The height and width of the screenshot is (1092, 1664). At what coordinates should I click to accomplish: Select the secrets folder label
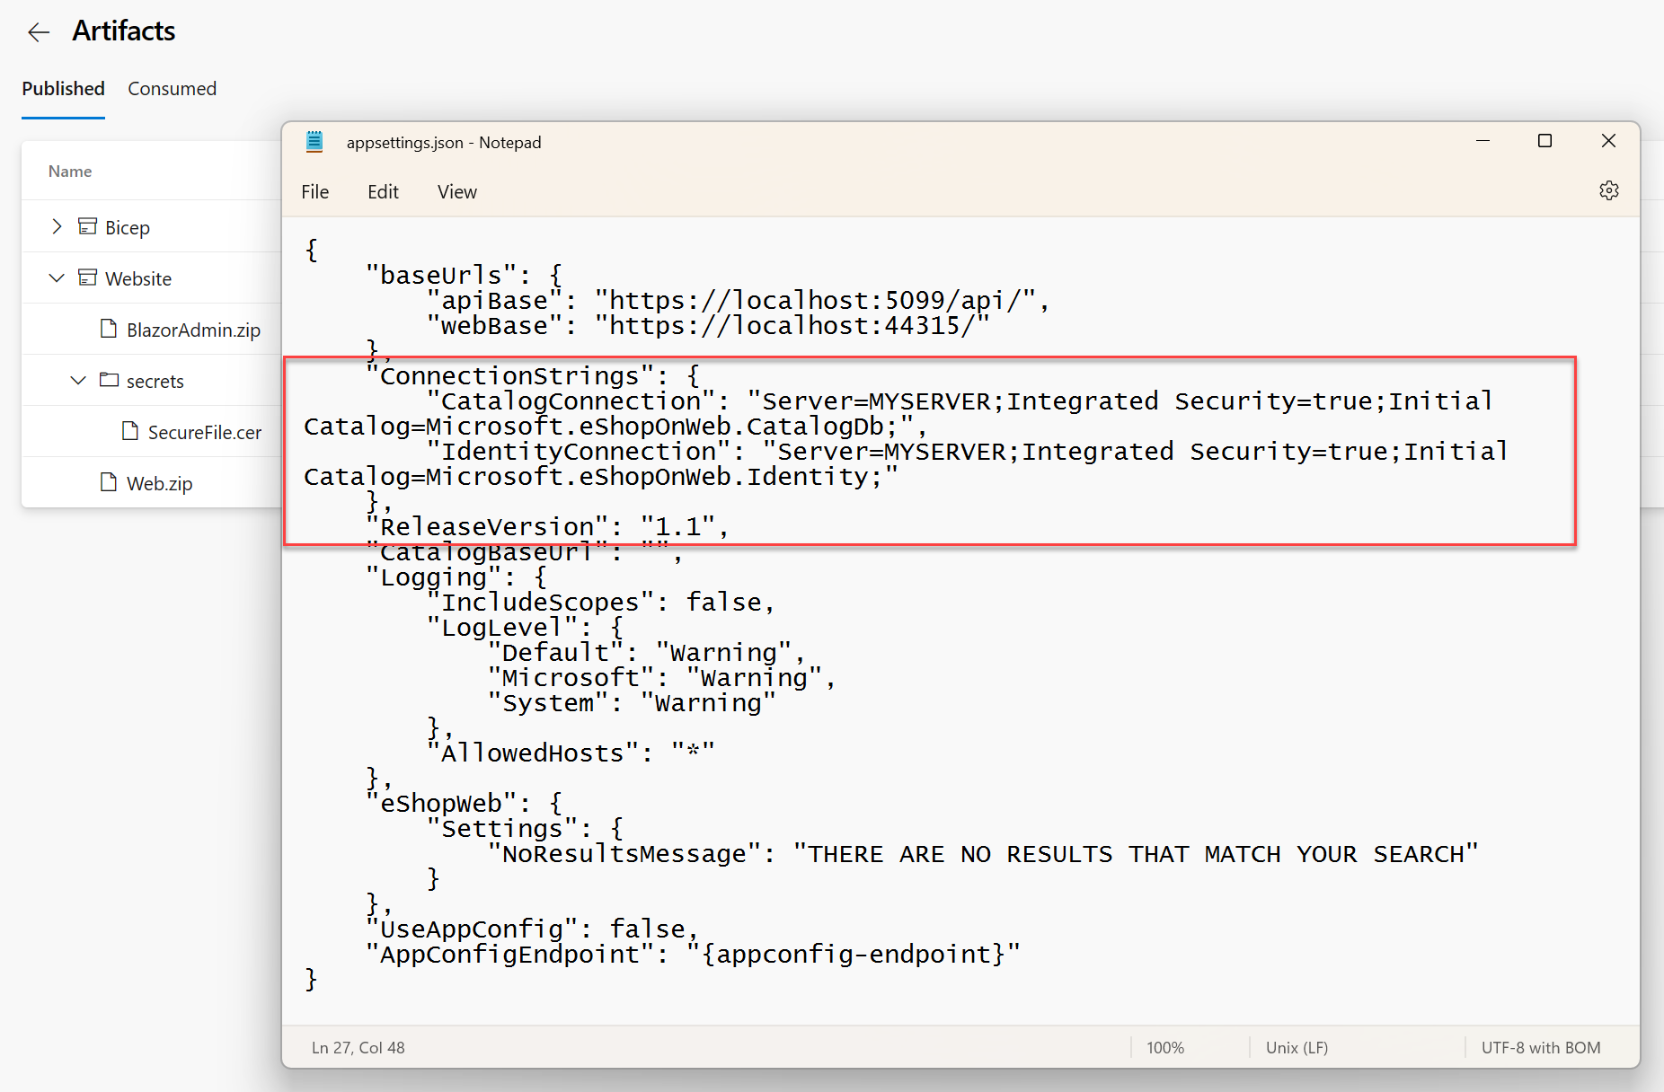pyautogui.click(x=155, y=381)
